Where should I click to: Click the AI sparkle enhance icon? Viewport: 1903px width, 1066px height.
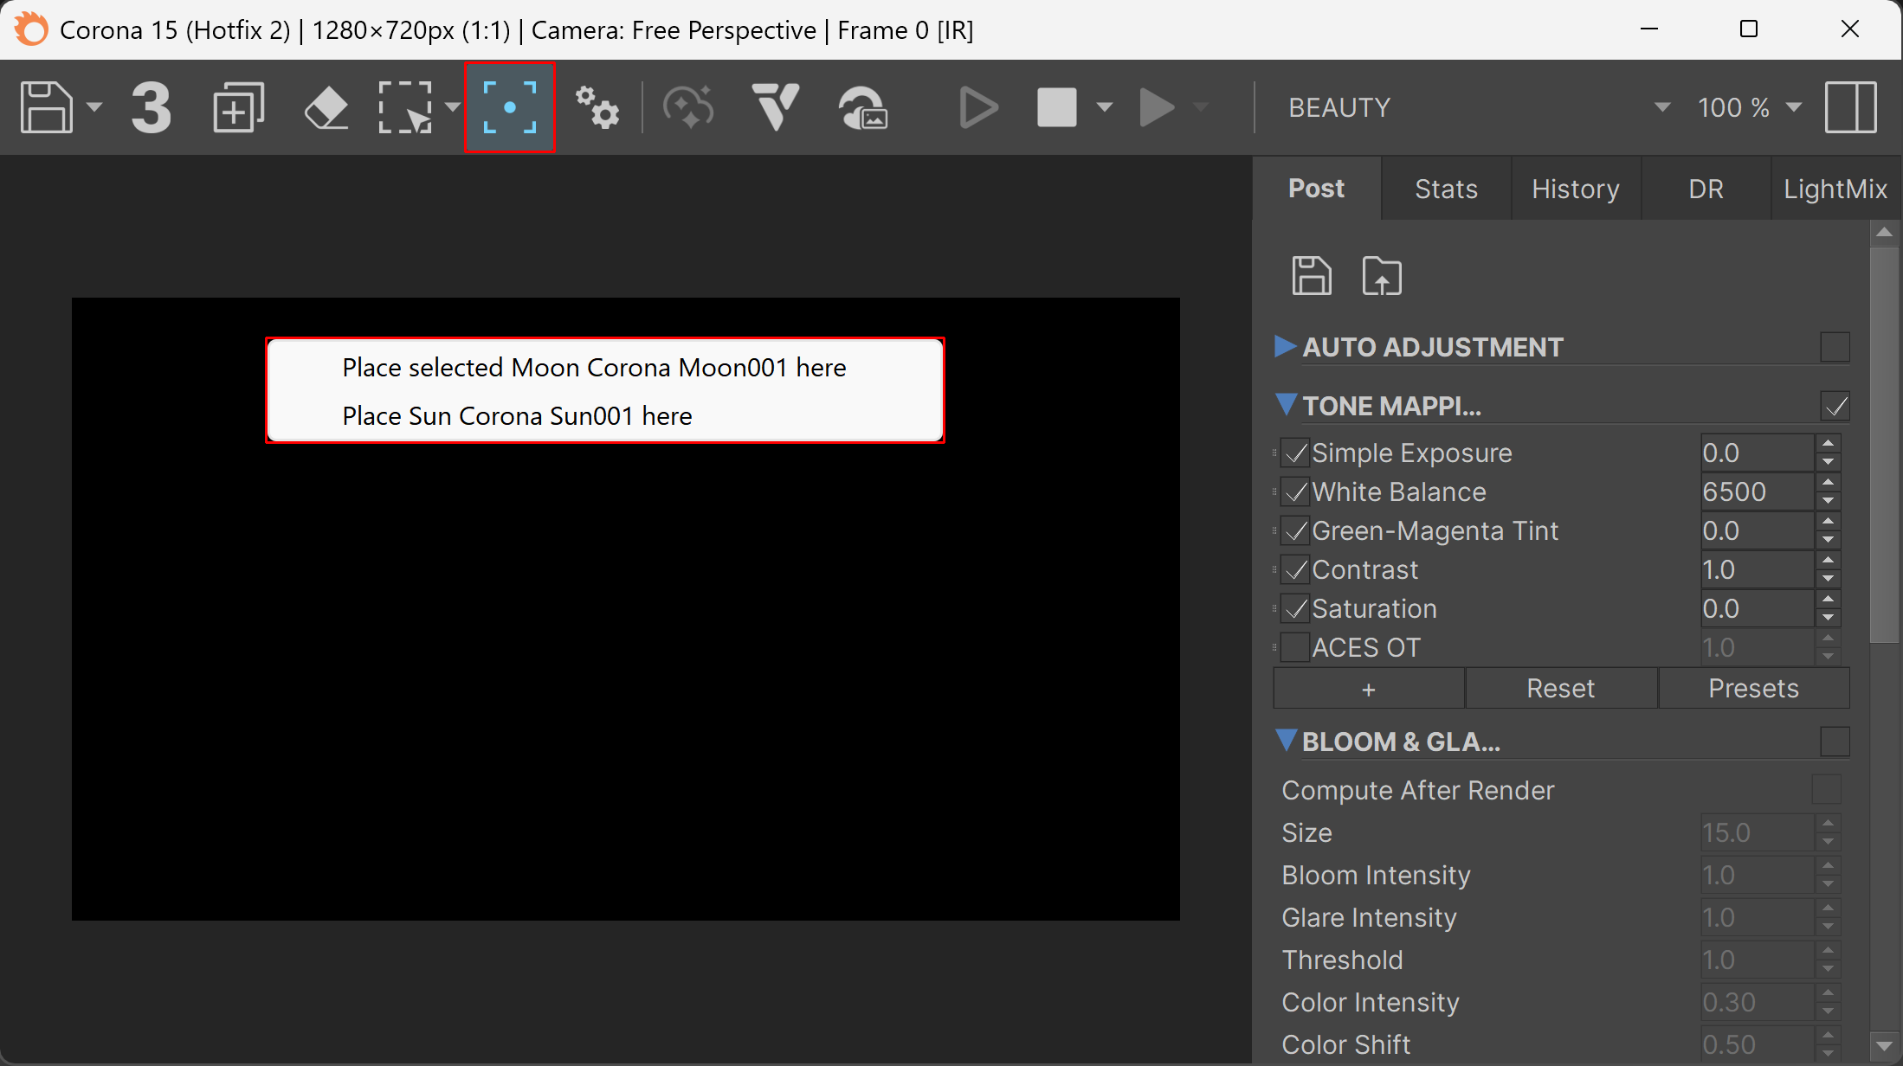click(x=688, y=107)
